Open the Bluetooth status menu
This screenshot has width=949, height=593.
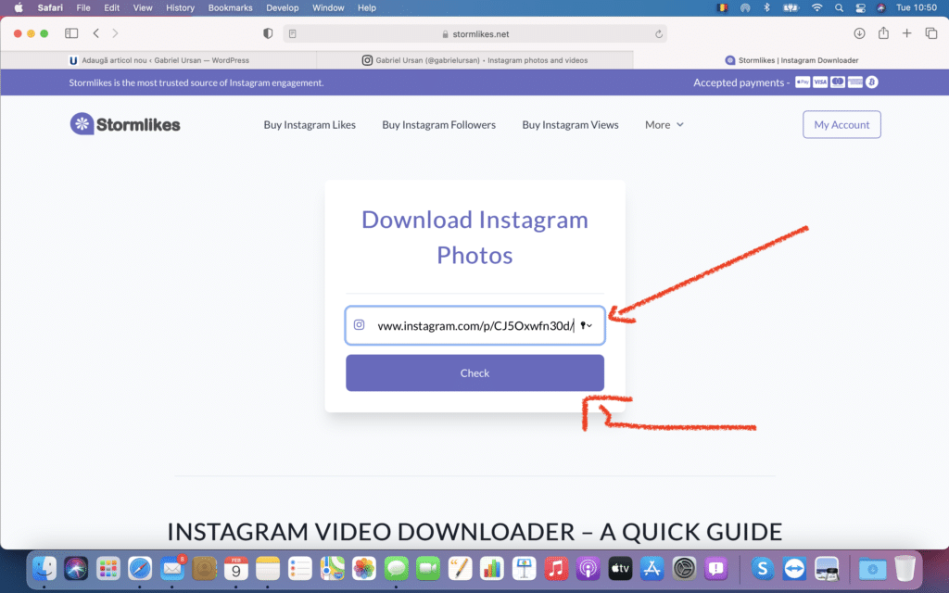coord(766,7)
